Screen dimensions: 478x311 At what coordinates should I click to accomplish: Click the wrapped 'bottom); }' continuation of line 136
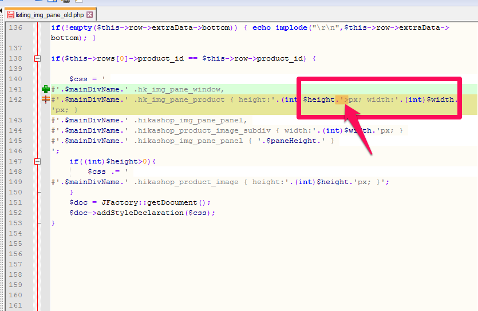point(73,38)
